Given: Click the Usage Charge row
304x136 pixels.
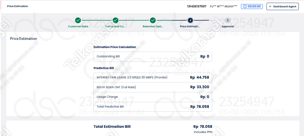Looking at the screenshot, I should point(153,97).
